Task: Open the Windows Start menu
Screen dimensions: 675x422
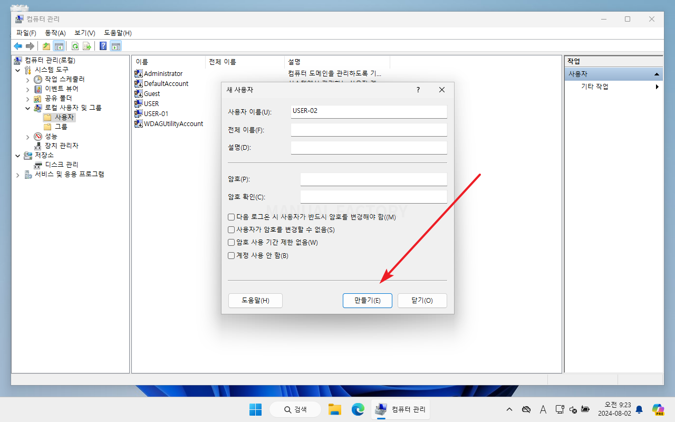Action: pos(255,409)
